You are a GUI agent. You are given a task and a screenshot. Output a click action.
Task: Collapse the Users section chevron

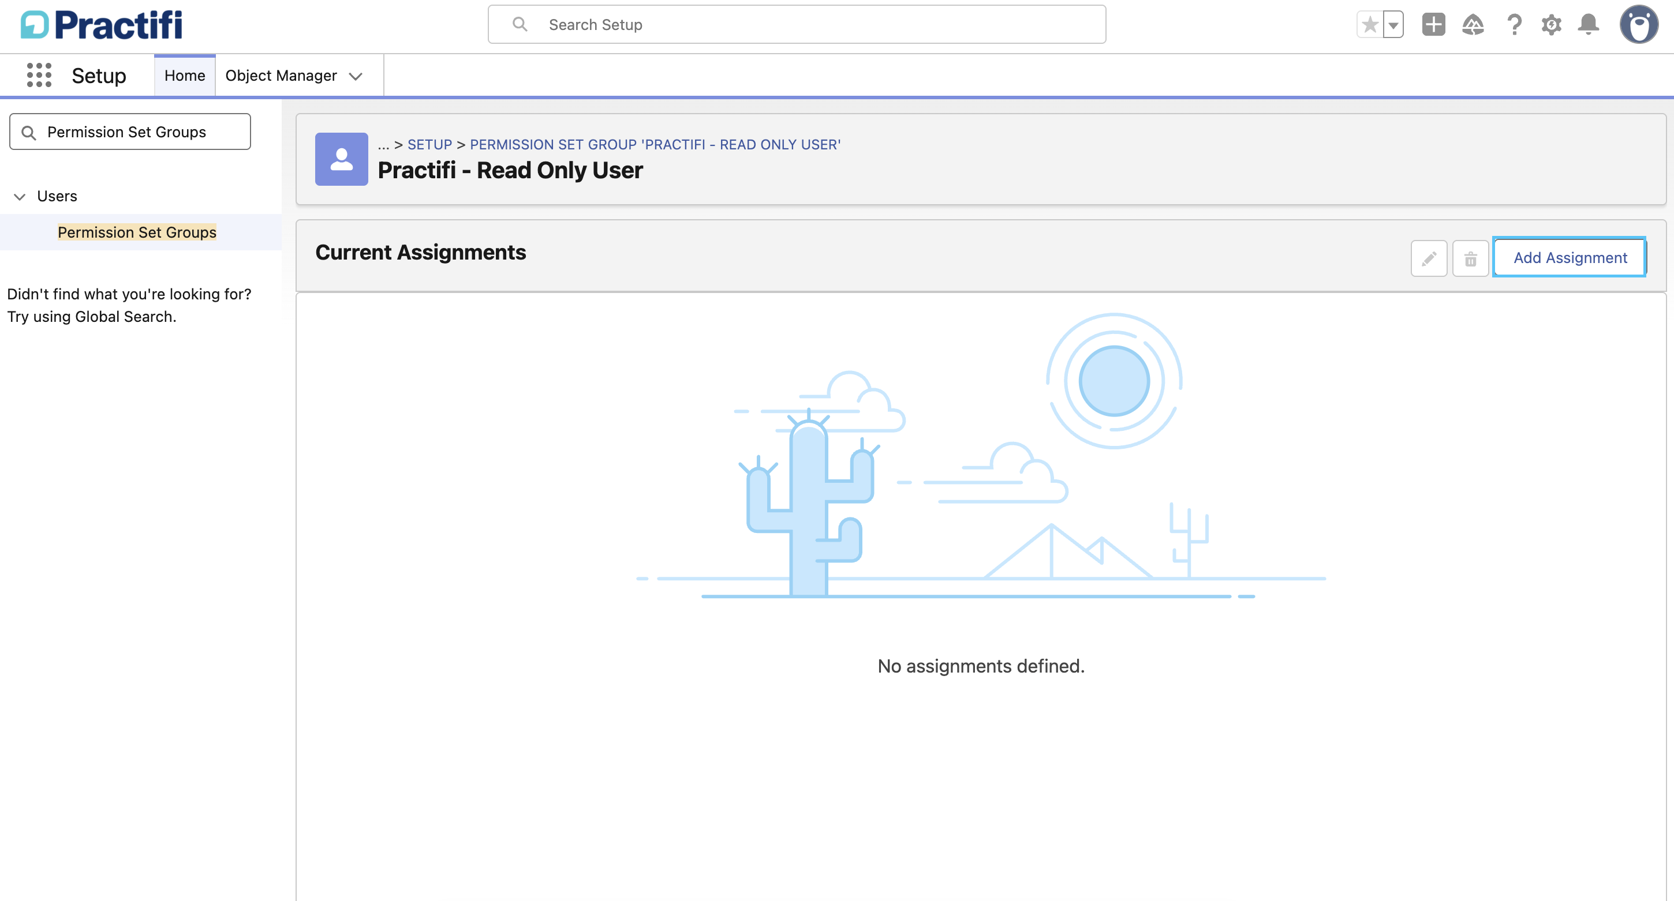tap(20, 197)
